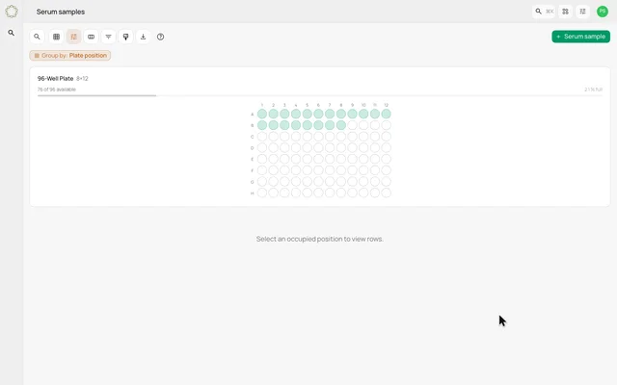Open the PS user avatar menu
617x385 pixels.
[602, 12]
